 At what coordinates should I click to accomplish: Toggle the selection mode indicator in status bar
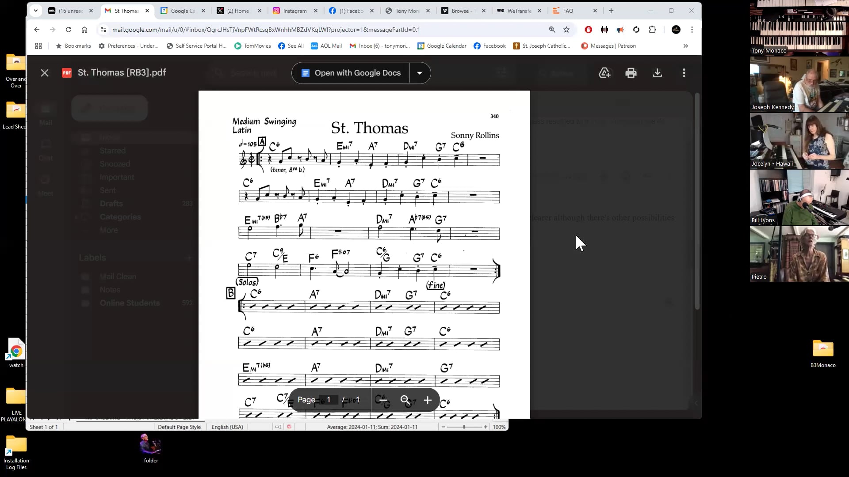(278, 427)
